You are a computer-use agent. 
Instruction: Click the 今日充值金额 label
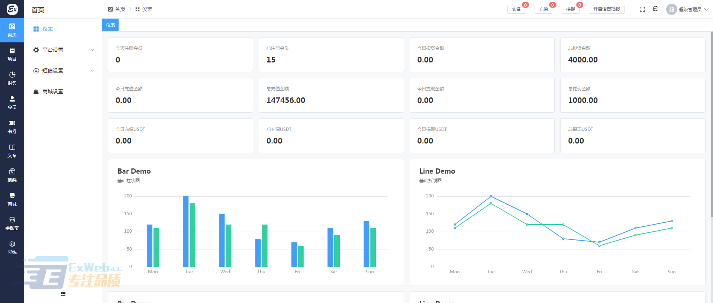point(129,89)
